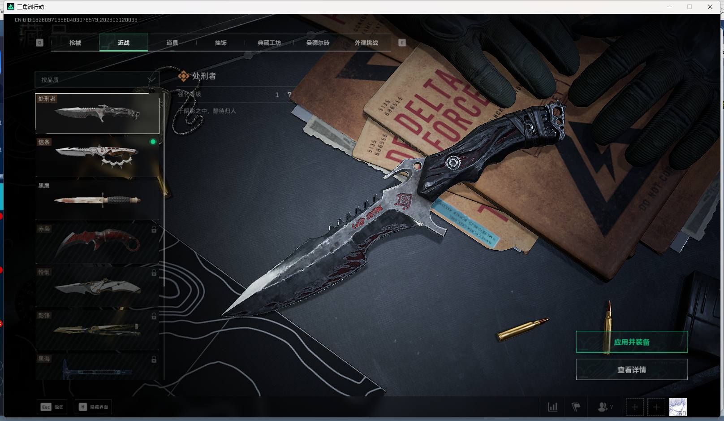
Task: Click the green equipped indicator on 信条
Action: 153,142
